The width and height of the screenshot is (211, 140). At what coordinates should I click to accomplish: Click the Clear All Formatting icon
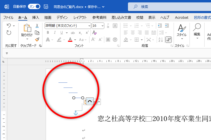click(94, 33)
